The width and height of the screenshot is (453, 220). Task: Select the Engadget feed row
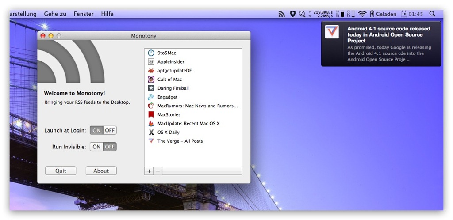(x=193, y=97)
